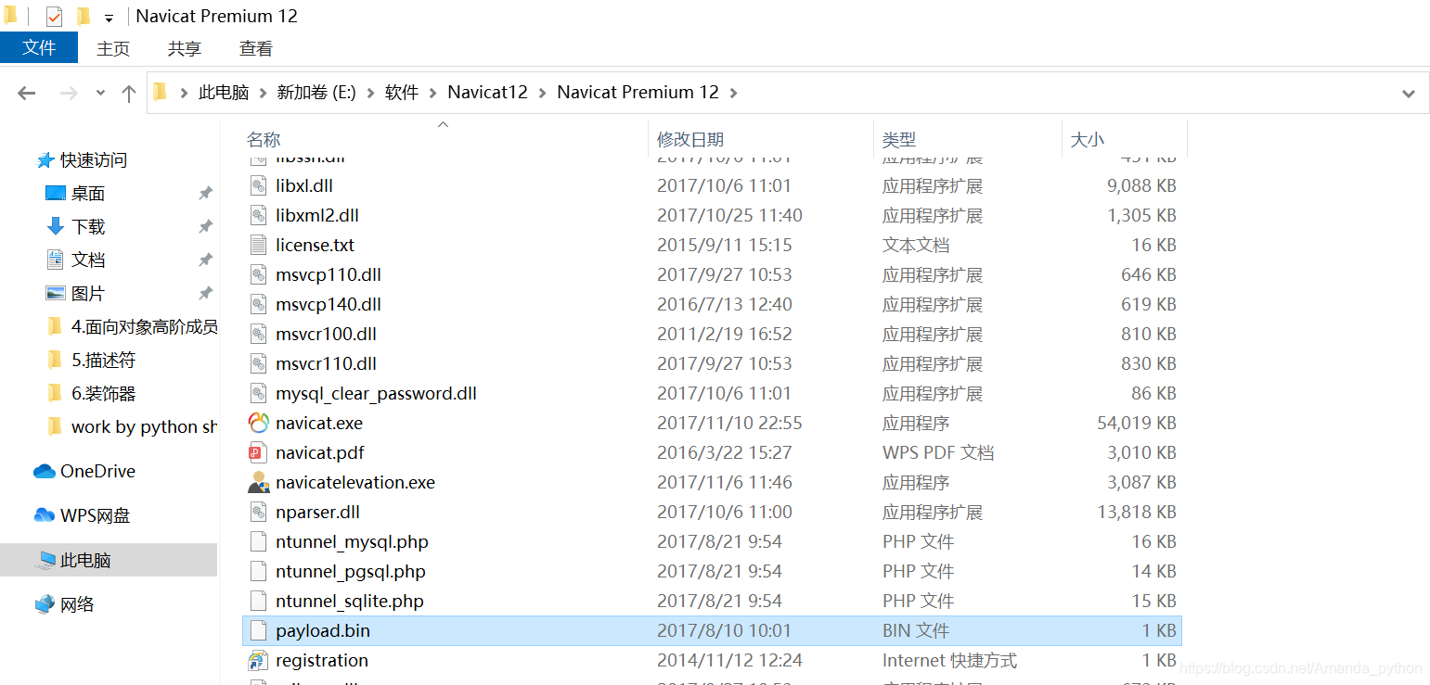This screenshot has width=1430, height=685.
Task: Open the work by python folder
Action: pyautogui.click(x=132, y=426)
